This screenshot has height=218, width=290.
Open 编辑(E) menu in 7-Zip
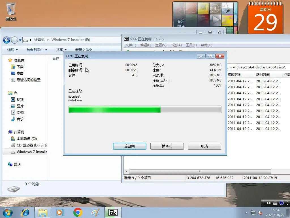(x=146, y=45)
